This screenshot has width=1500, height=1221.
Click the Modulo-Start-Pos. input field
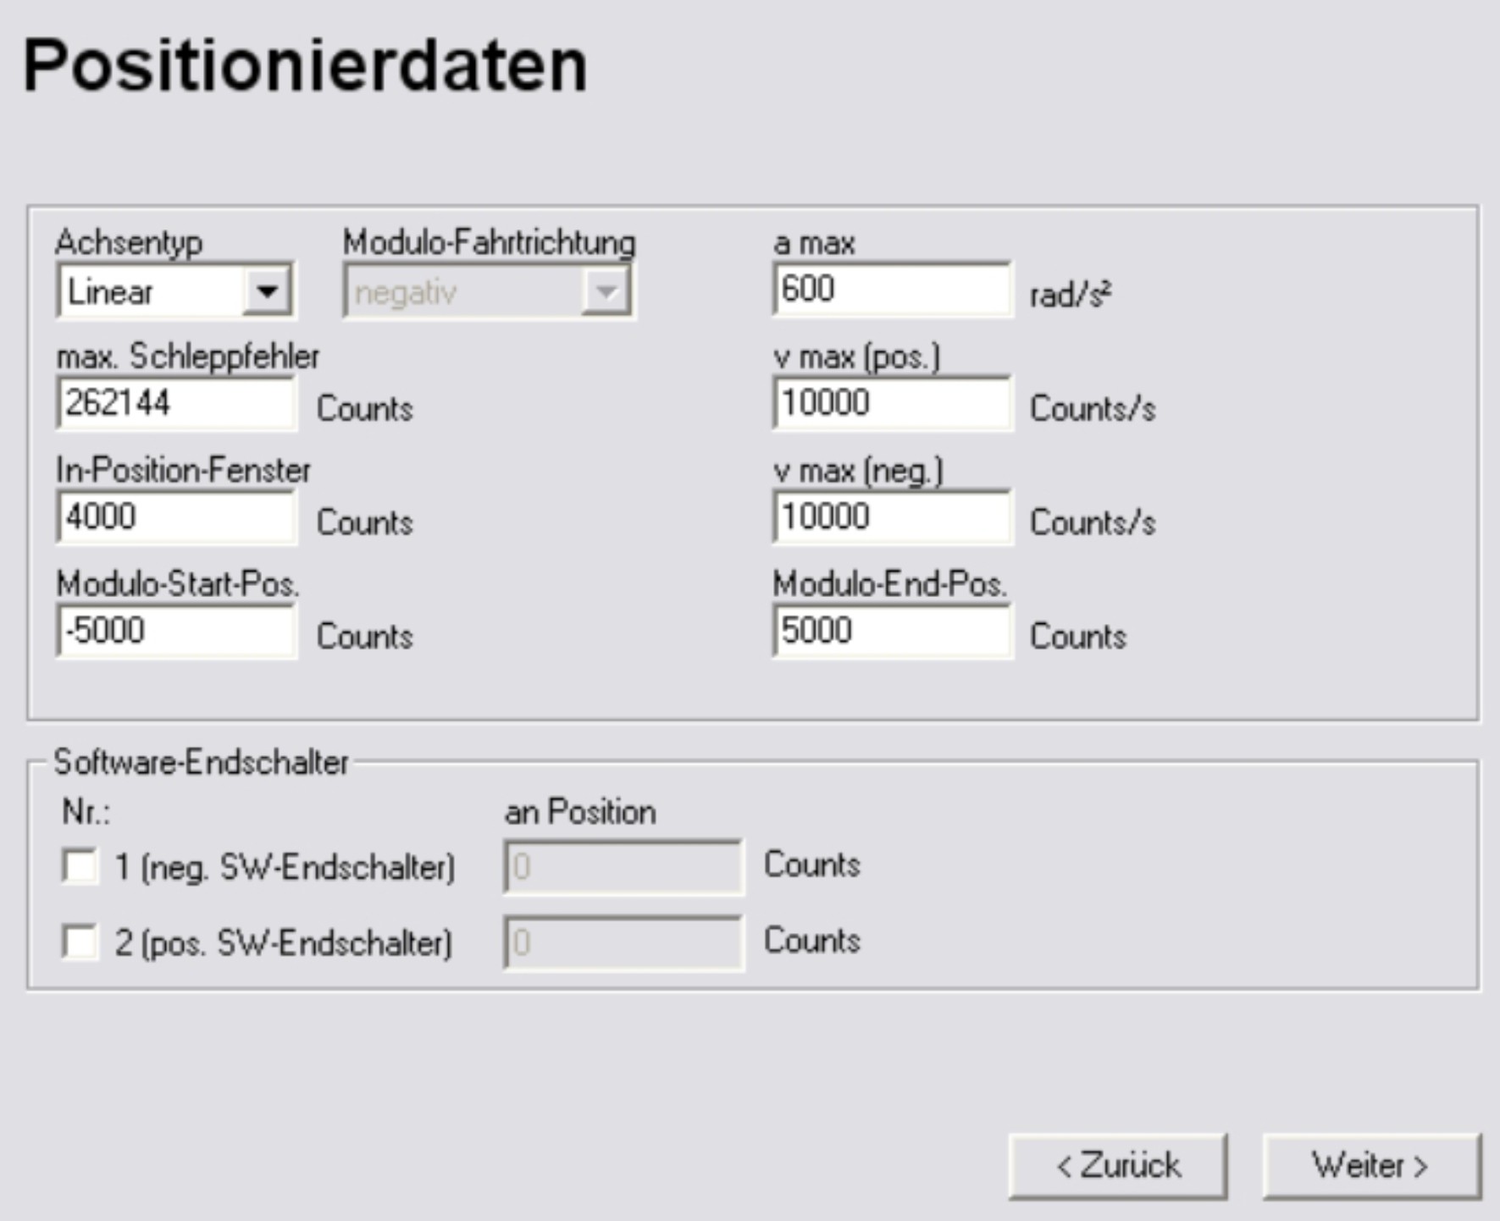pyautogui.click(x=176, y=631)
